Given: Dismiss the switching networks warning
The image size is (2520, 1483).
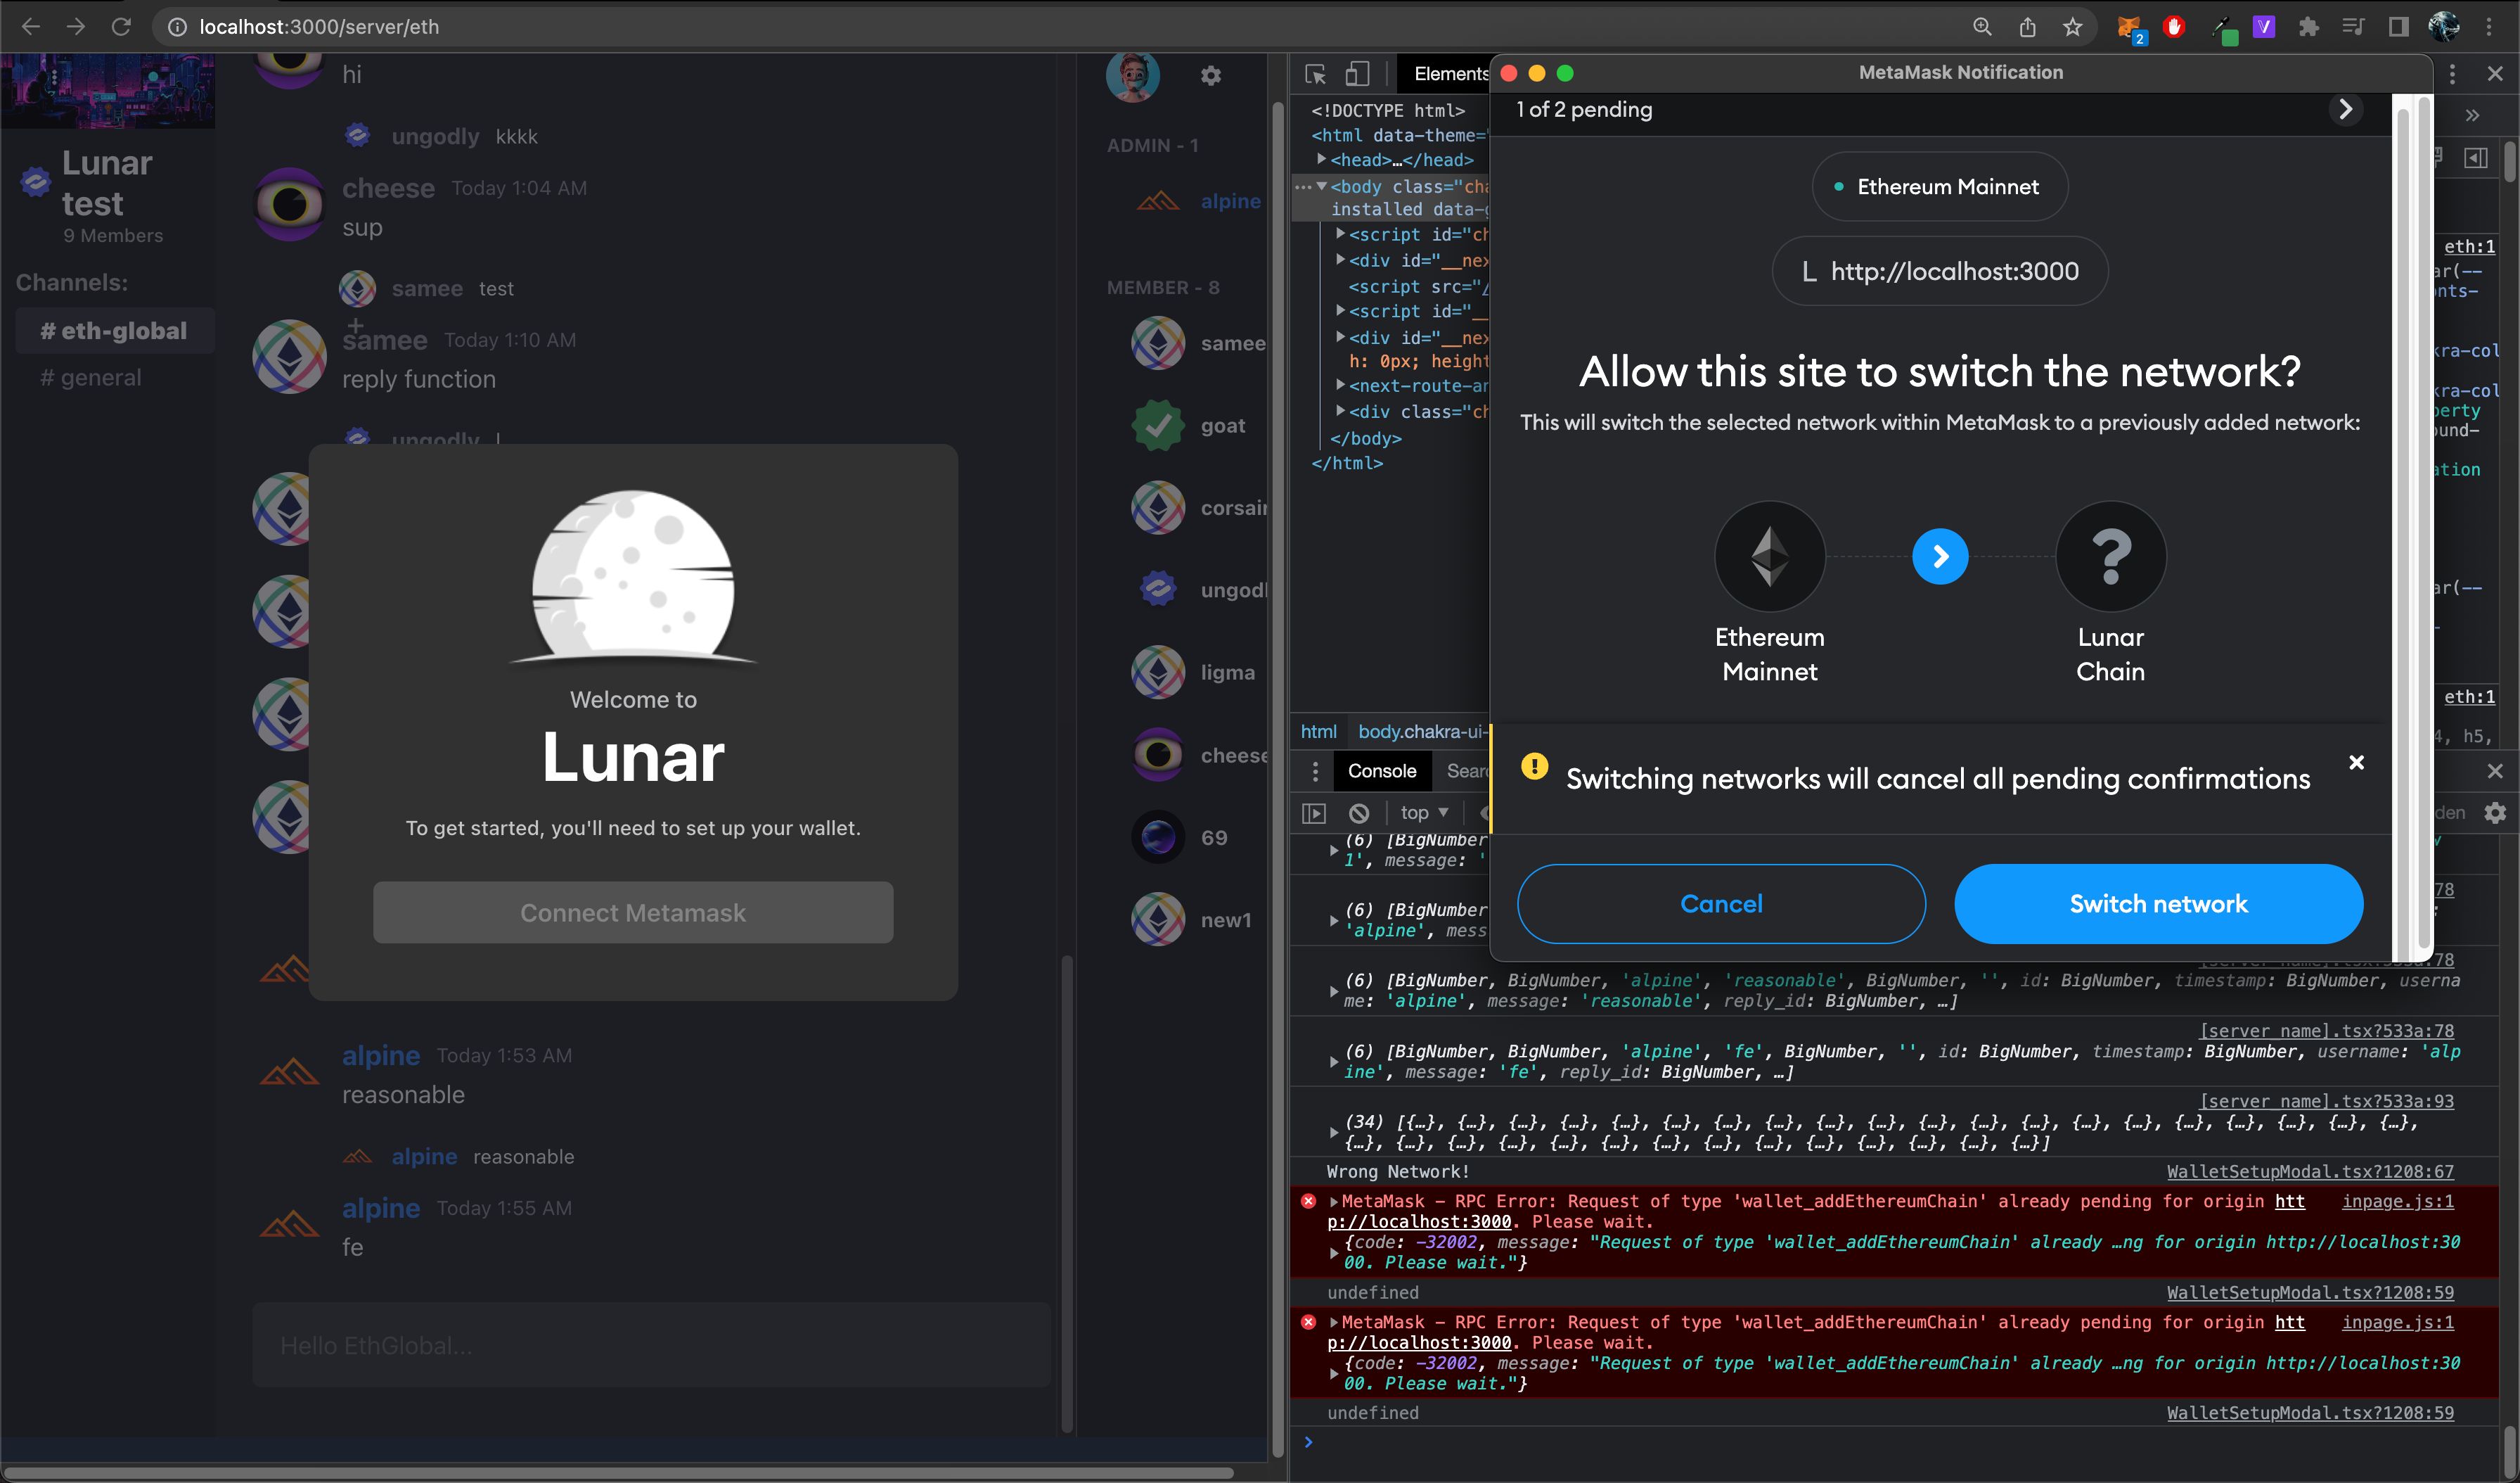Looking at the screenshot, I should coord(2356,763).
